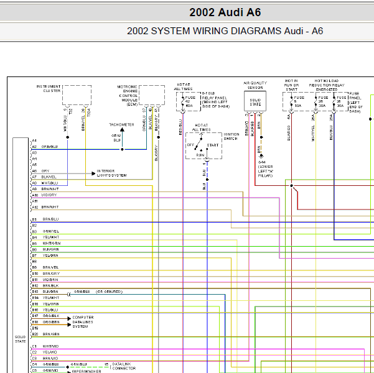
Task: Select the Motronic Engine Control Module box
Action: [x=152, y=95]
